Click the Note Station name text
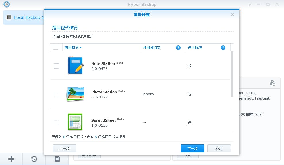284x165 pixels. (x=103, y=64)
